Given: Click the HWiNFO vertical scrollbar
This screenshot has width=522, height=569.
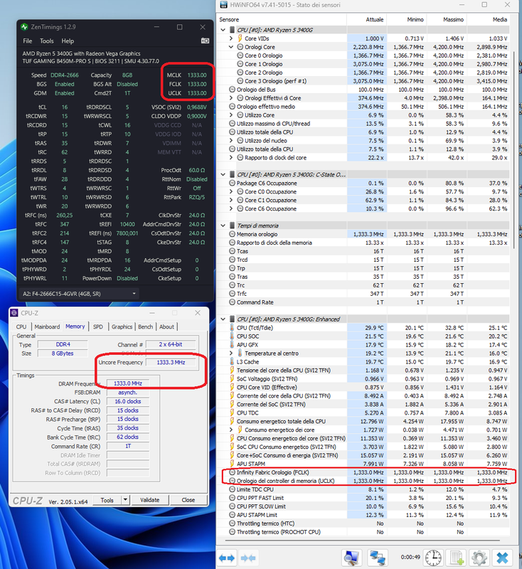Looking at the screenshot, I should 514,149.
